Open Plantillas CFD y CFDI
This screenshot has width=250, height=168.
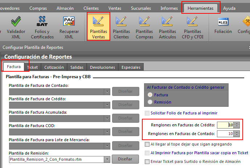193,27
